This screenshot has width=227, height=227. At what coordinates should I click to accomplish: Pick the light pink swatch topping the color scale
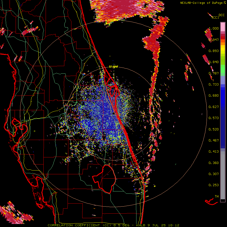[x=223, y=27]
